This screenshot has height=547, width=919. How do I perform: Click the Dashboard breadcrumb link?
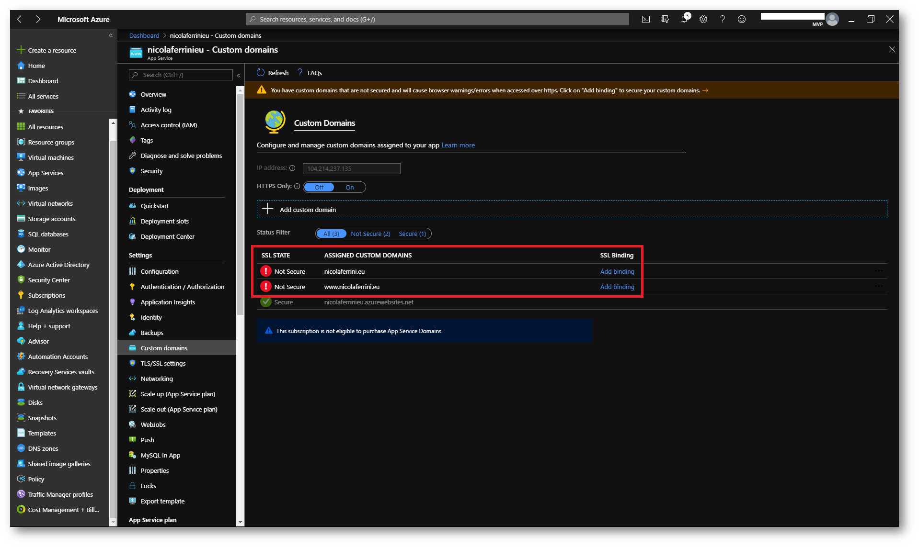point(144,35)
